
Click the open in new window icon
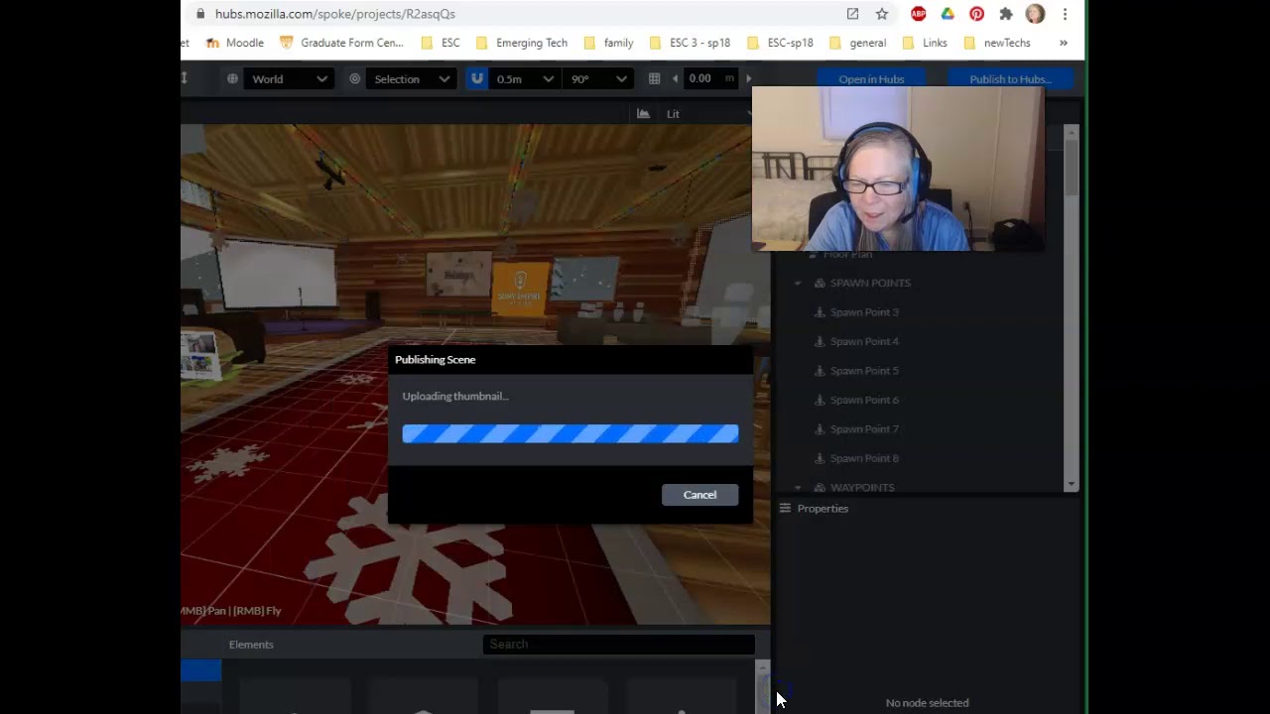[852, 14]
